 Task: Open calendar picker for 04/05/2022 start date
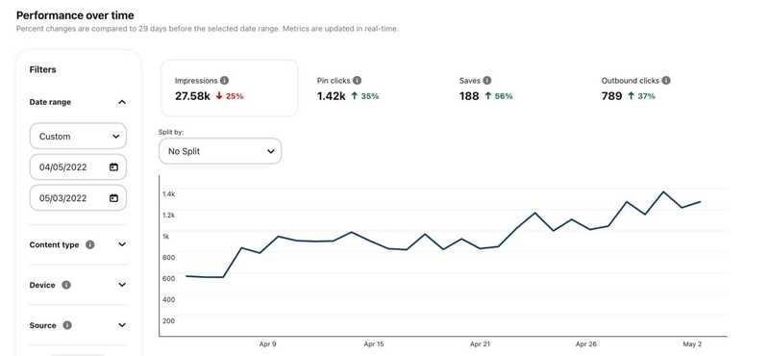coord(113,167)
